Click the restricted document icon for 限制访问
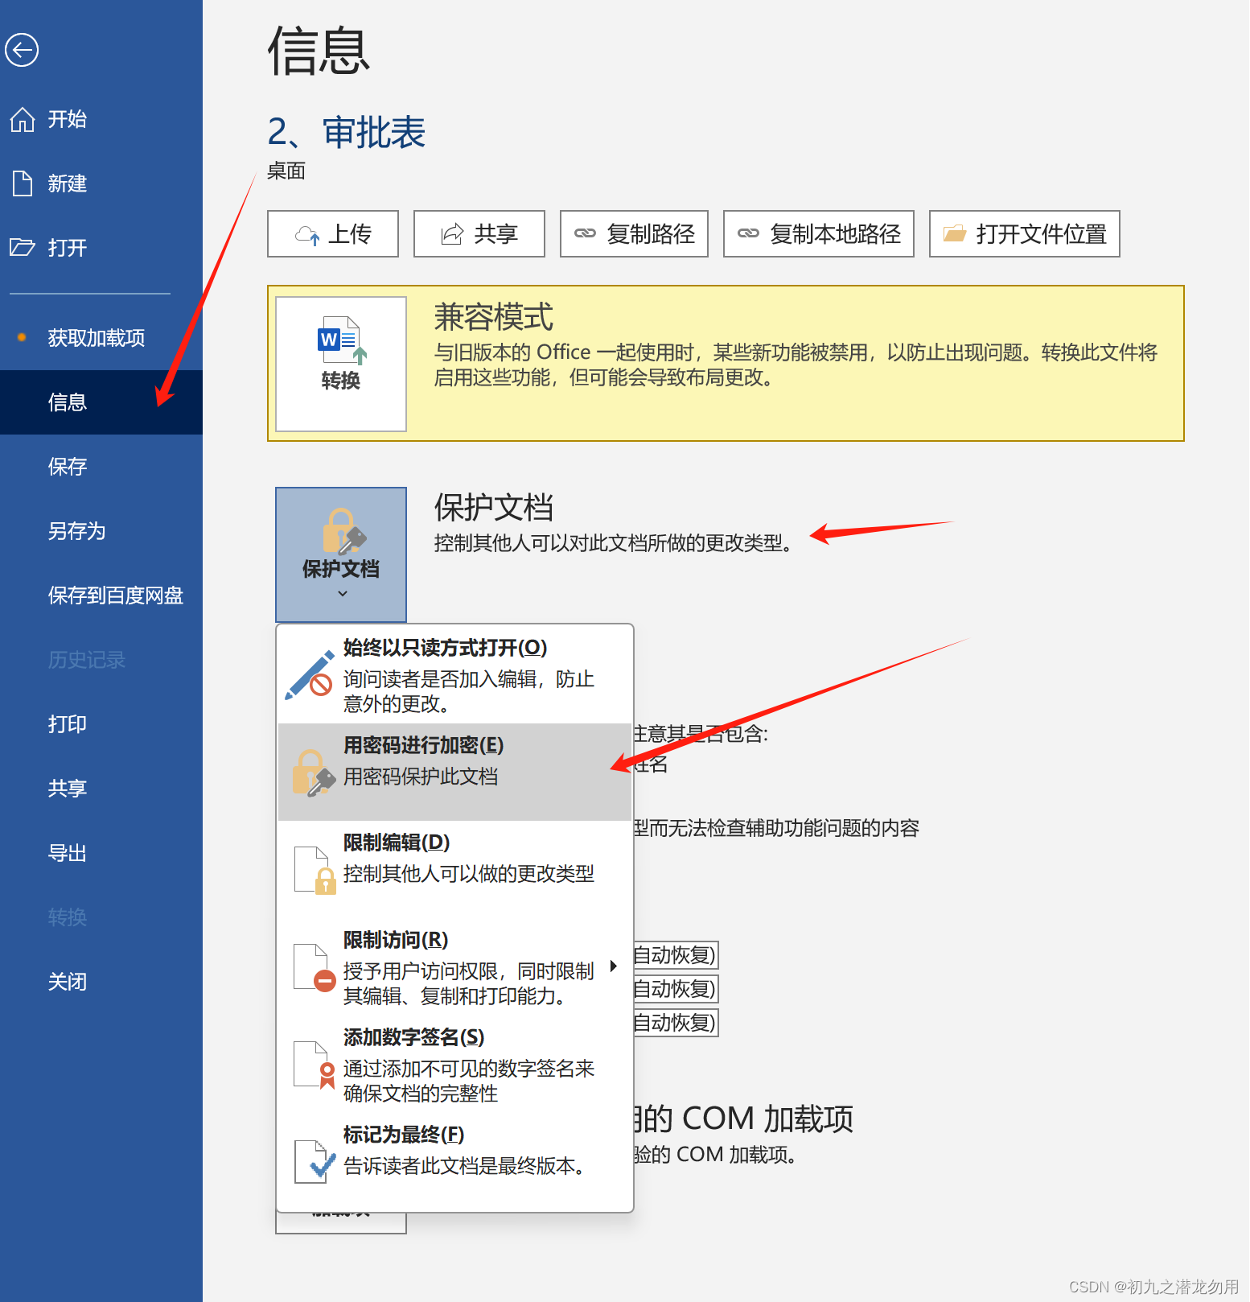Screen dimensions: 1250x1302 (315, 968)
